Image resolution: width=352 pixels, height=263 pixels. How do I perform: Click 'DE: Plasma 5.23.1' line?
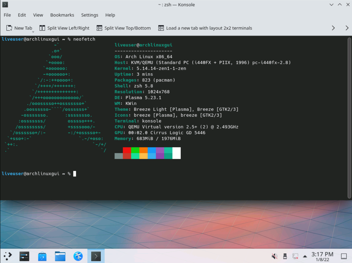click(138, 98)
